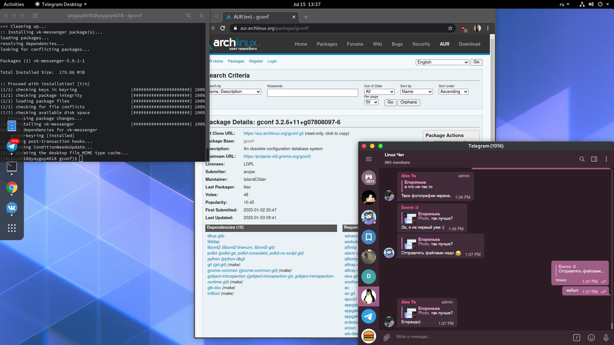Open Telegram chat options three-dot menu
Screen dimensions: 614x345
tap(606, 159)
